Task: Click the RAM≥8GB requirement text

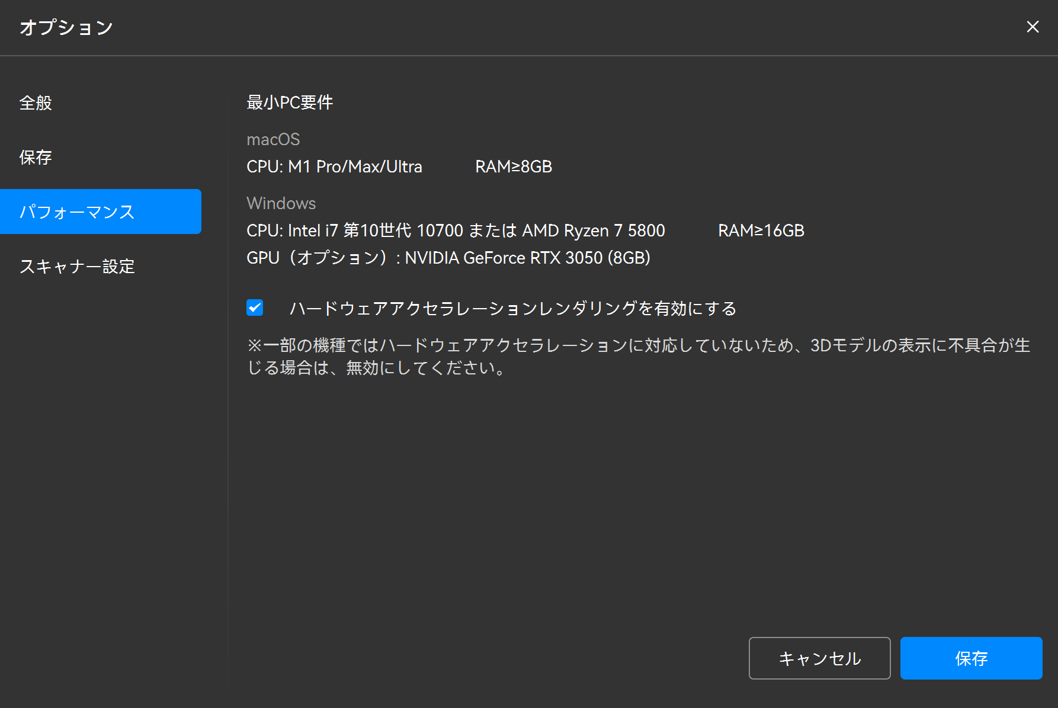Action: (x=513, y=167)
